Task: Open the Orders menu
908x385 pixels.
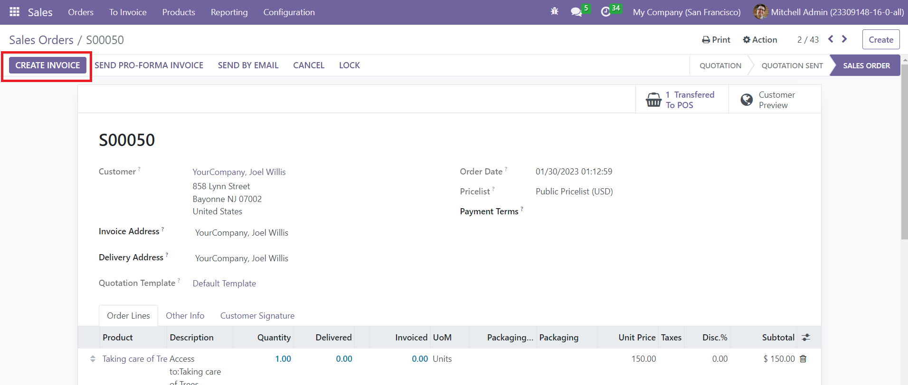Action: pos(81,12)
